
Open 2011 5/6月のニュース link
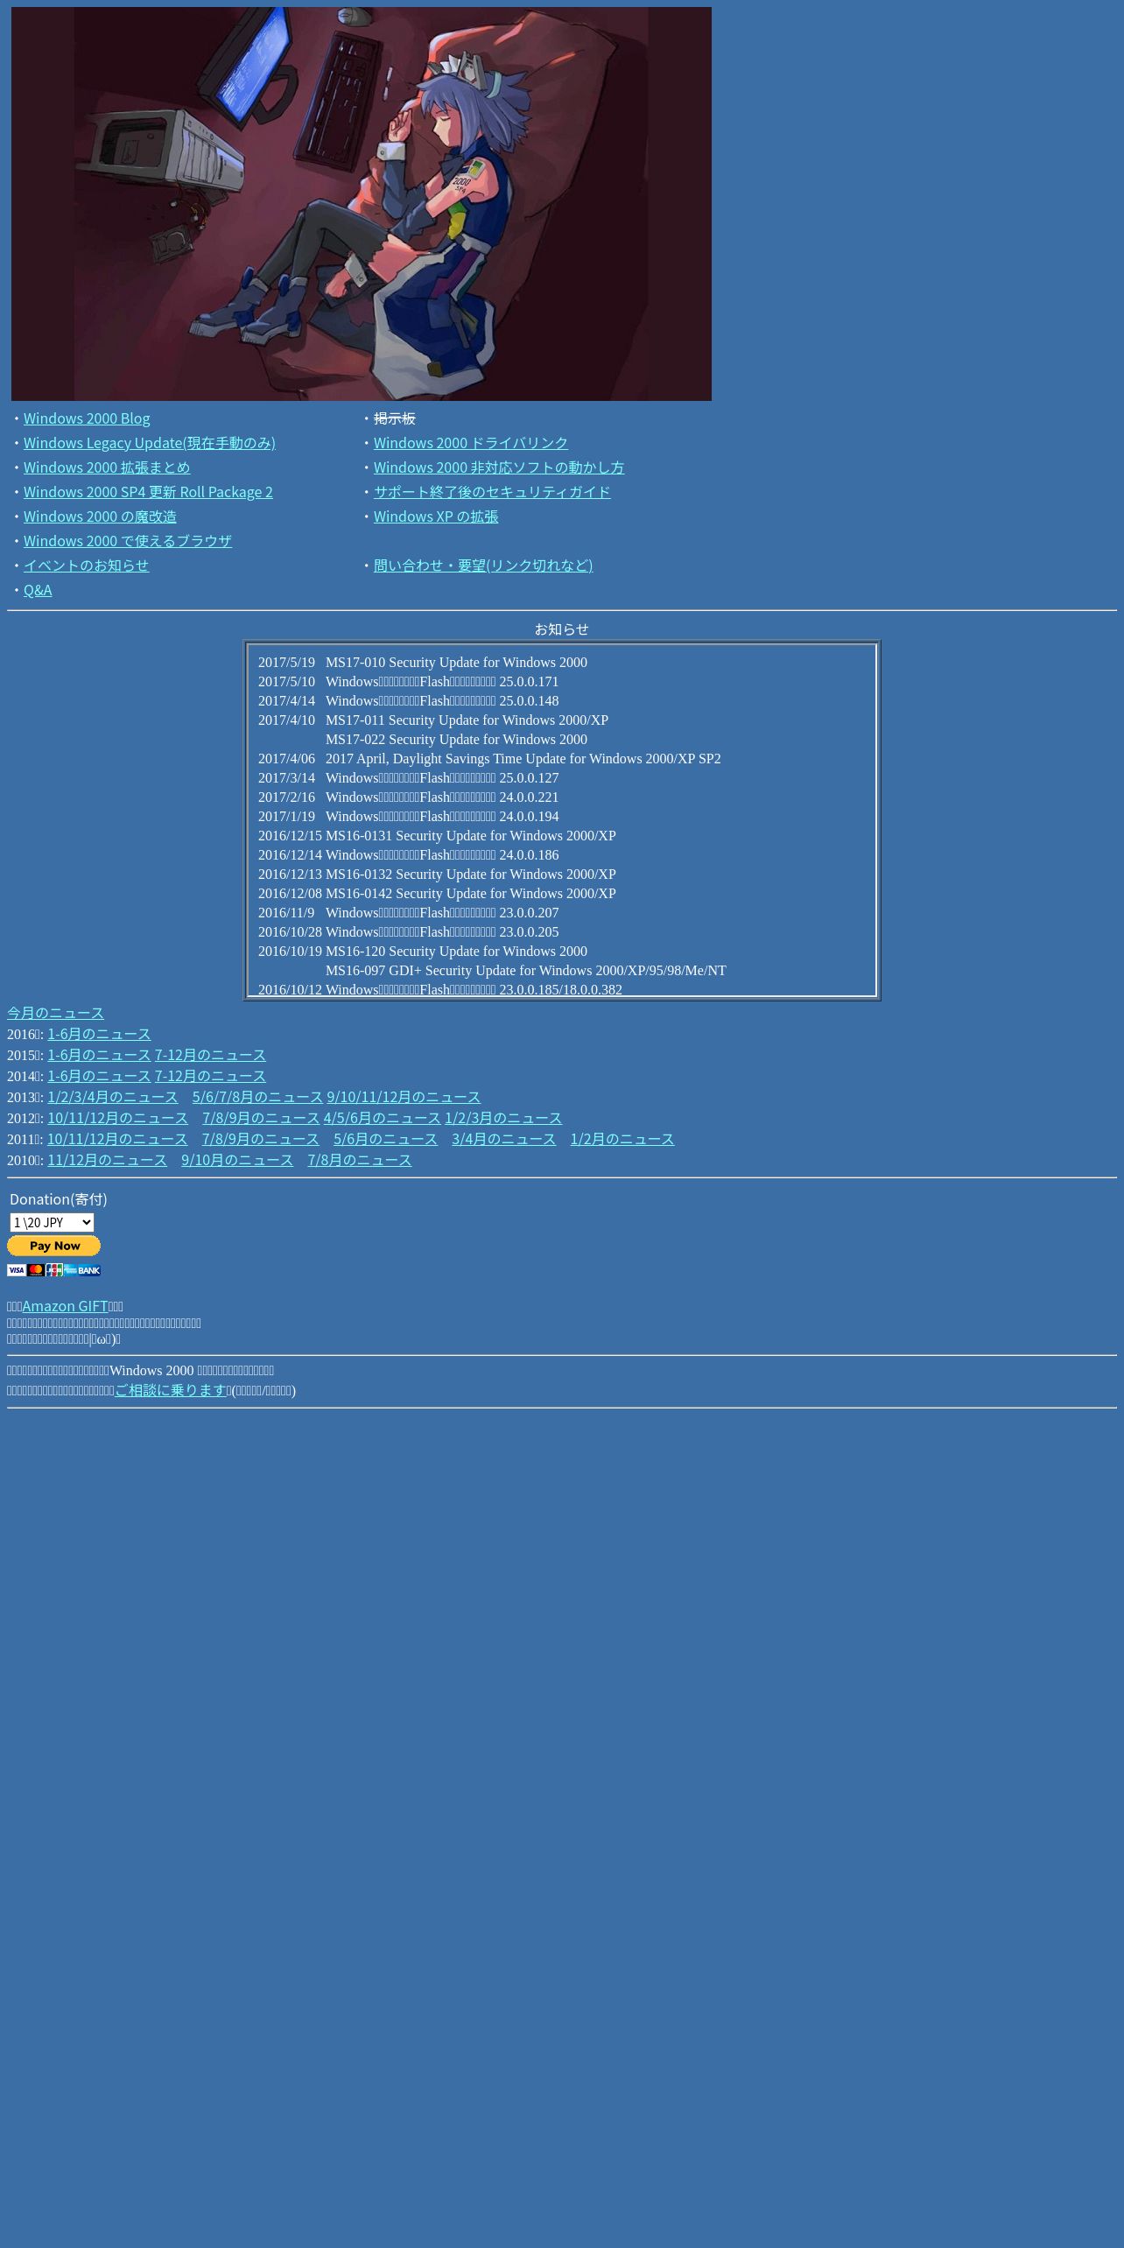click(x=385, y=1139)
